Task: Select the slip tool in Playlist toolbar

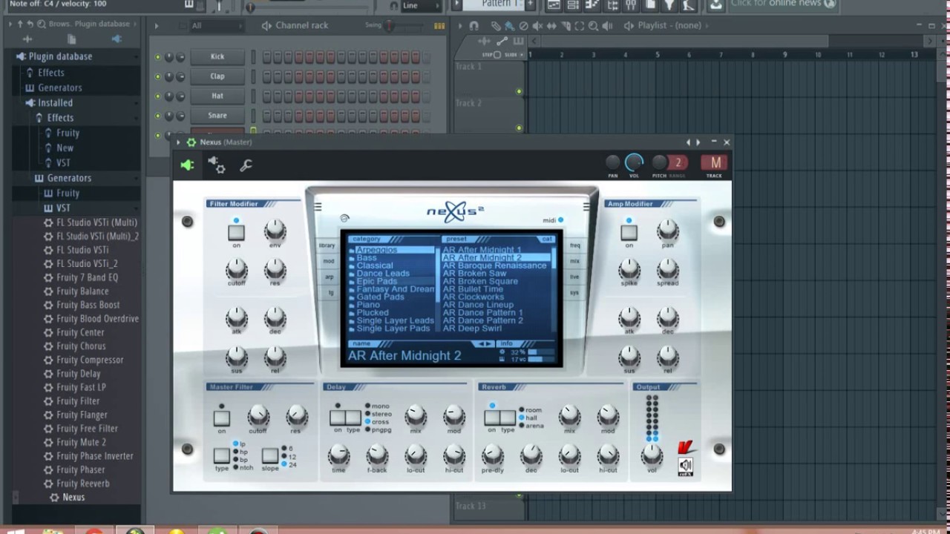Action: click(551, 25)
